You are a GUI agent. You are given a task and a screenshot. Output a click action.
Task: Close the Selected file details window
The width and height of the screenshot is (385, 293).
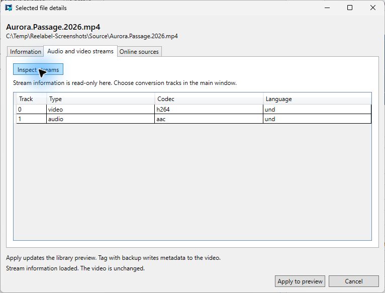pyautogui.click(x=373, y=8)
